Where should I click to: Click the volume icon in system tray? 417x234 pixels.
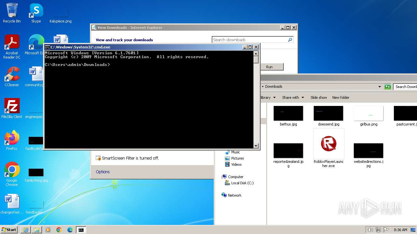370,230
